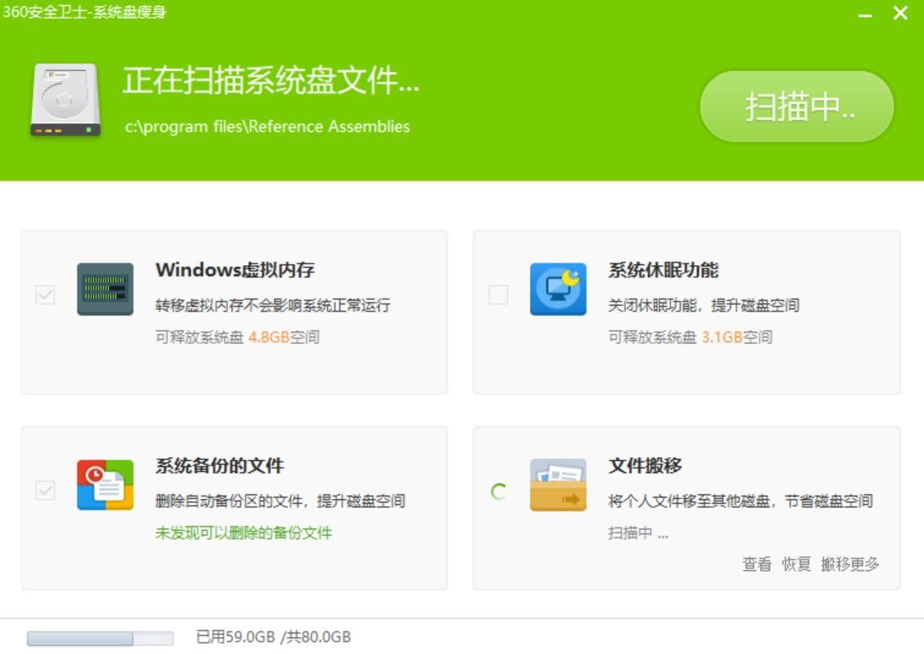The image size is (924, 654).
Task: Click the 未发现可以删除的备份文件 status text
Action: click(x=243, y=533)
